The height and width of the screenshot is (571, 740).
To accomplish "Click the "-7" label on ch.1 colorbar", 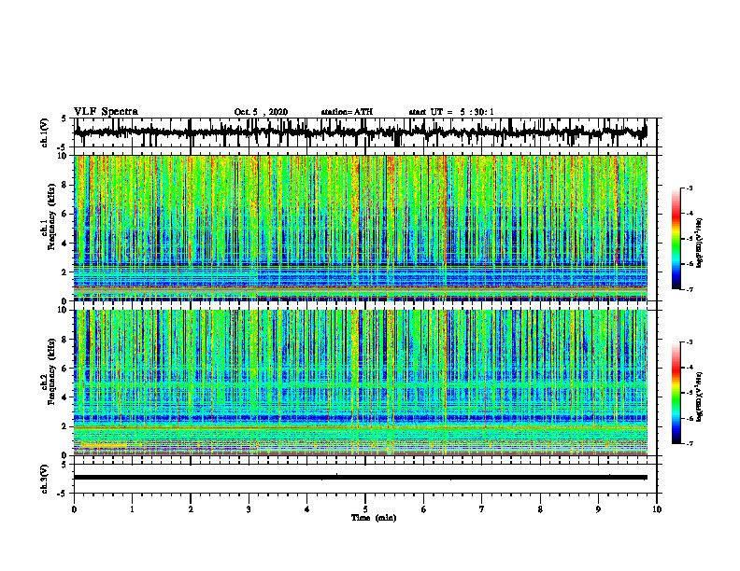I will pos(689,289).
